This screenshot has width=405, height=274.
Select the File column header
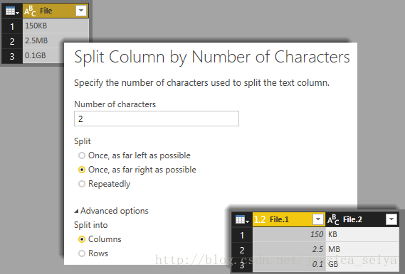tap(56, 11)
